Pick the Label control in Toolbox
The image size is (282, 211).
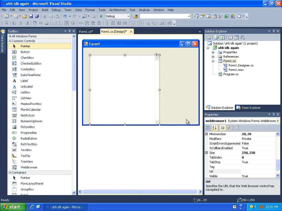(24, 81)
